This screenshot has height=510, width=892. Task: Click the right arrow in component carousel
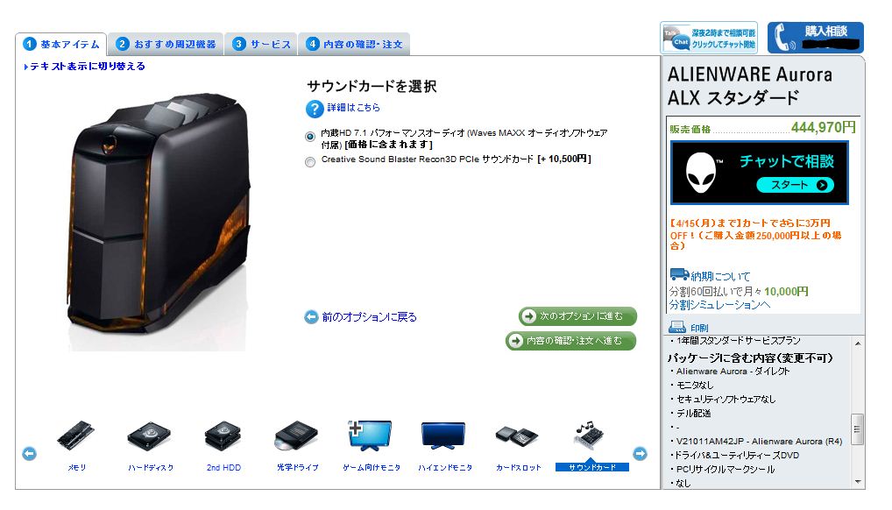(x=640, y=454)
